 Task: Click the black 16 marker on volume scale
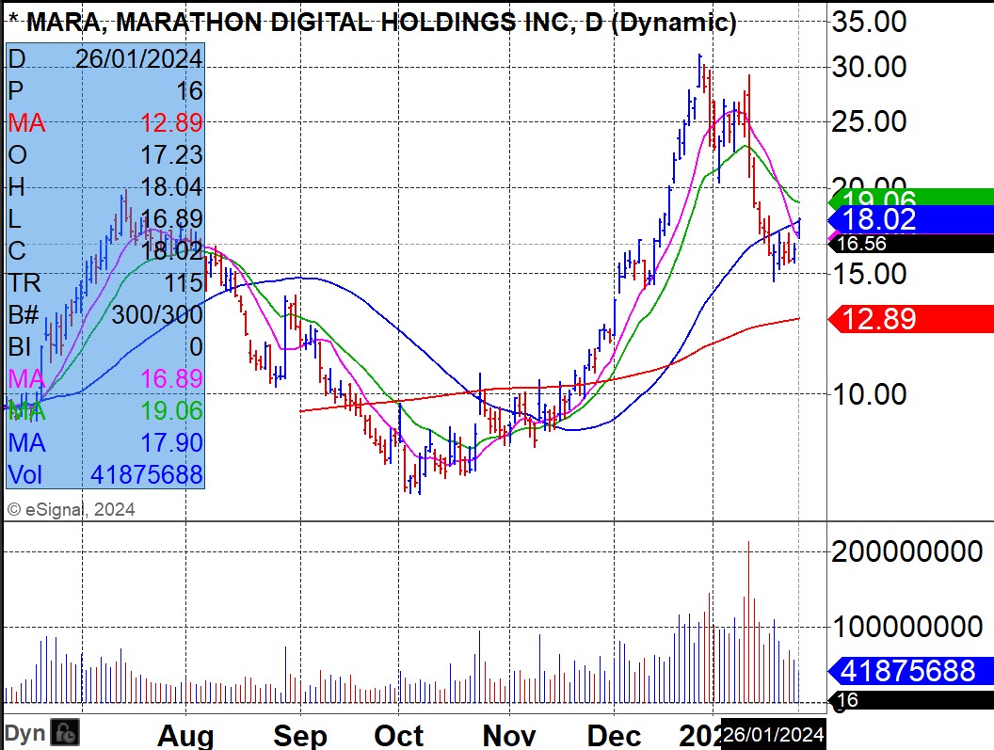(911, 700)
